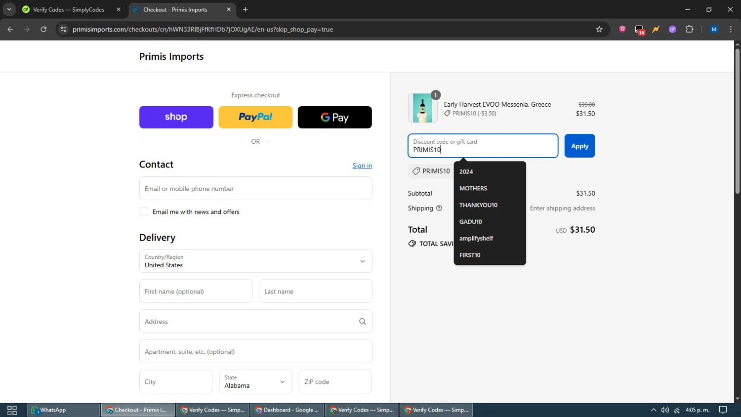Click the Address input field
Screen dimensions: 741x417
(255, 322)
